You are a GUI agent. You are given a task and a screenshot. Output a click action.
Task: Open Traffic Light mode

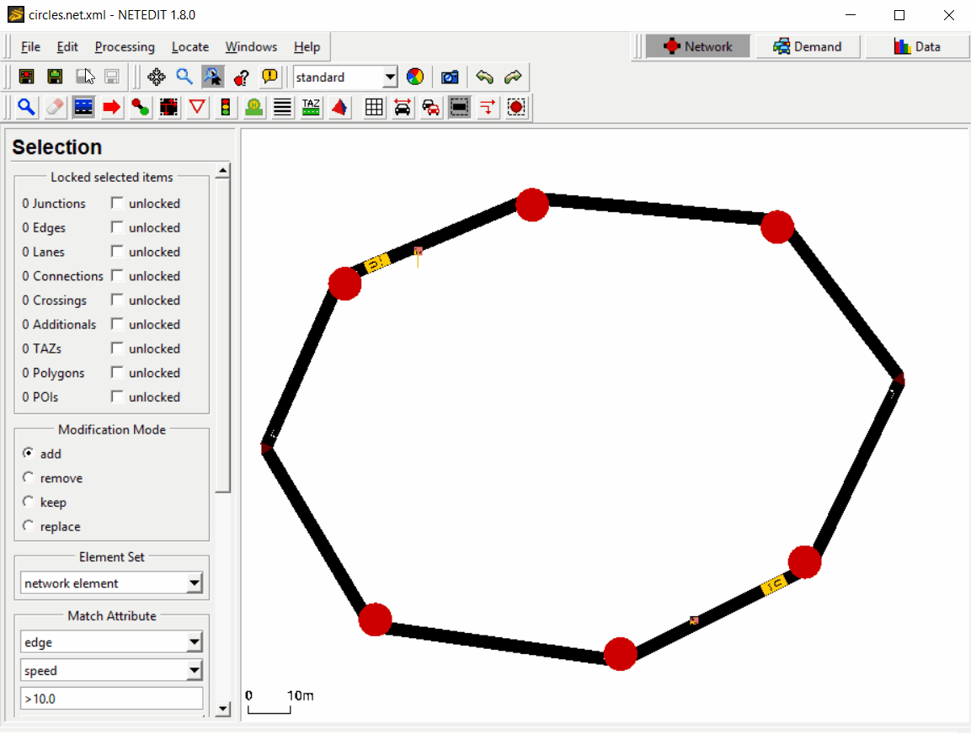pyautogui.click(x=226, y=108)
